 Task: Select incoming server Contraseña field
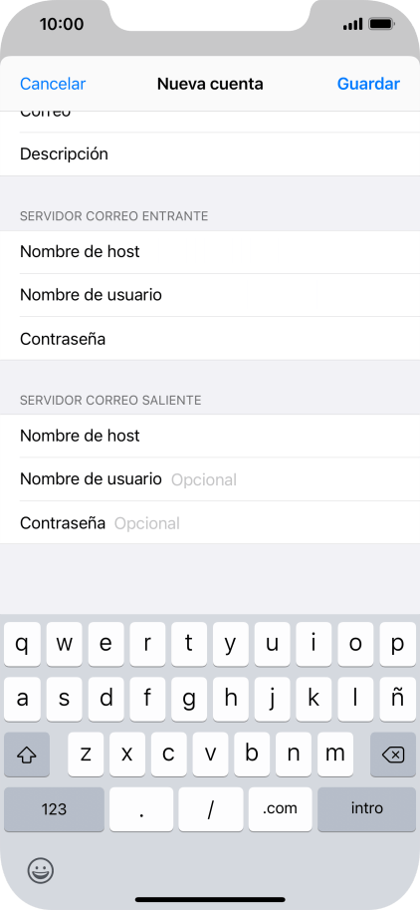coord(210,338)
